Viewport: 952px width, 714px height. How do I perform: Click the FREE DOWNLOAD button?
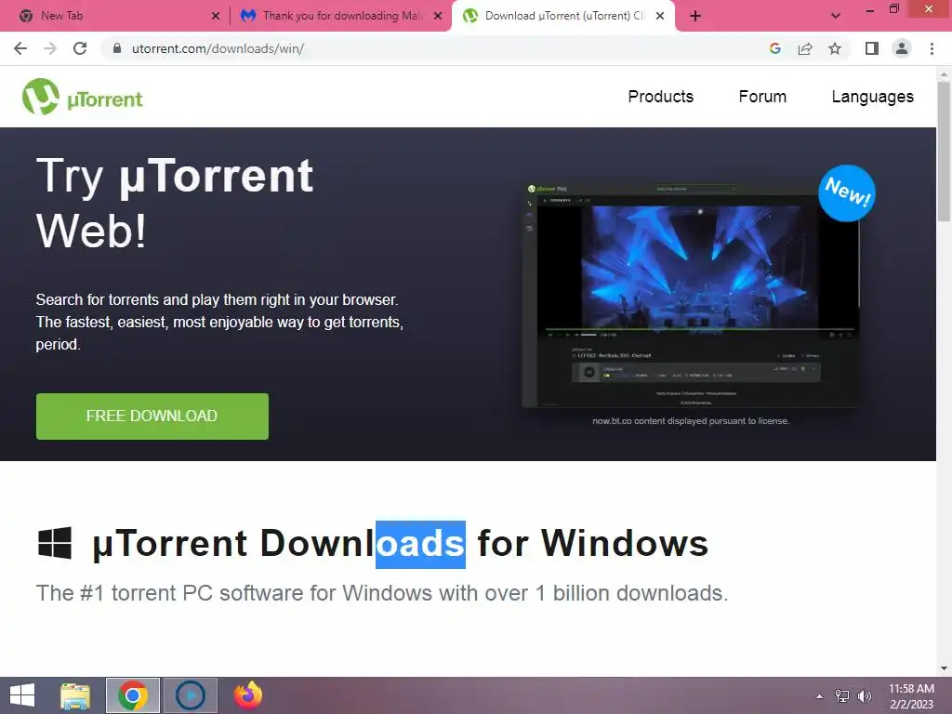(x=152, y=416)
